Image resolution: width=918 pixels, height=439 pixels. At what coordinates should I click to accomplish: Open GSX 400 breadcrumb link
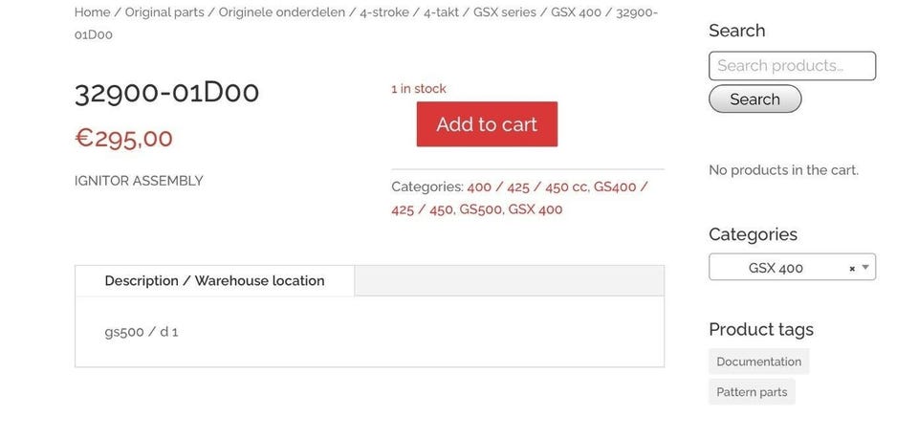pos(576,12)
